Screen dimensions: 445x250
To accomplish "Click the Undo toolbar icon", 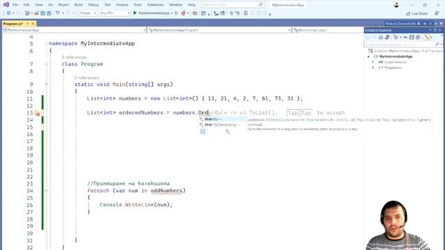I will point(58,13).
